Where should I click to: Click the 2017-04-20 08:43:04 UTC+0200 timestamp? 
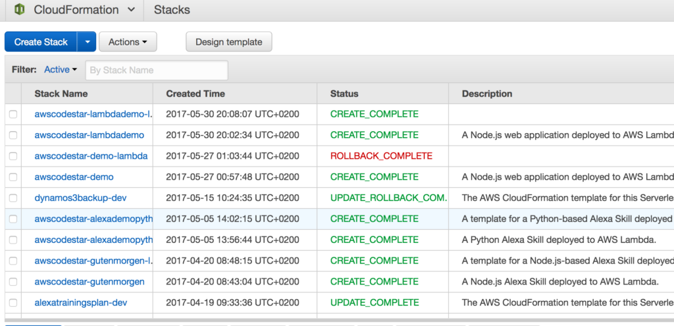232,281
